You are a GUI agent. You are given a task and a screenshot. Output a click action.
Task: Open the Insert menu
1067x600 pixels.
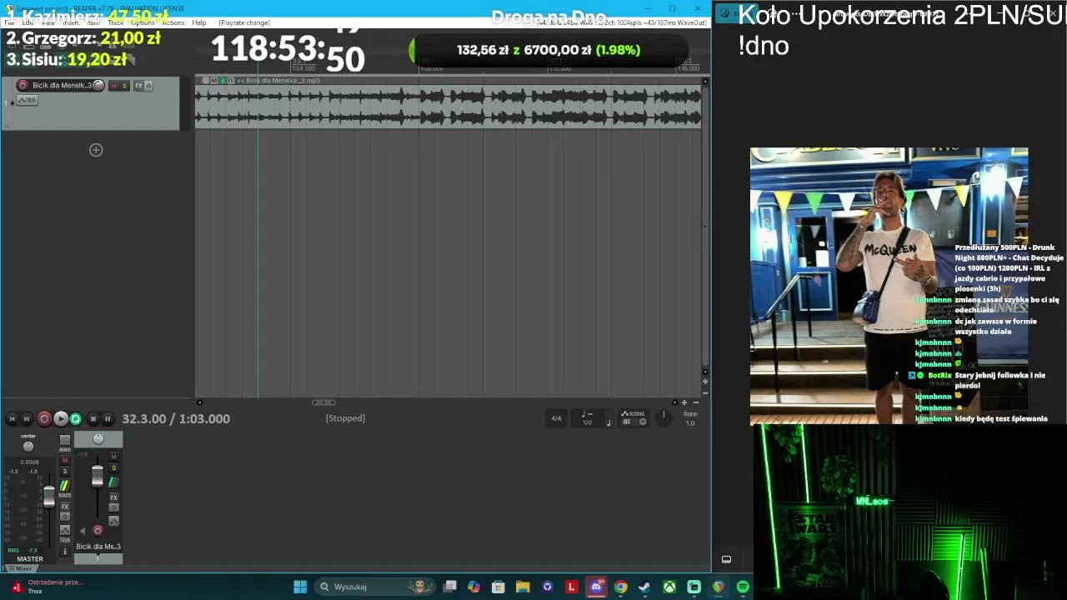coord(71,22)
